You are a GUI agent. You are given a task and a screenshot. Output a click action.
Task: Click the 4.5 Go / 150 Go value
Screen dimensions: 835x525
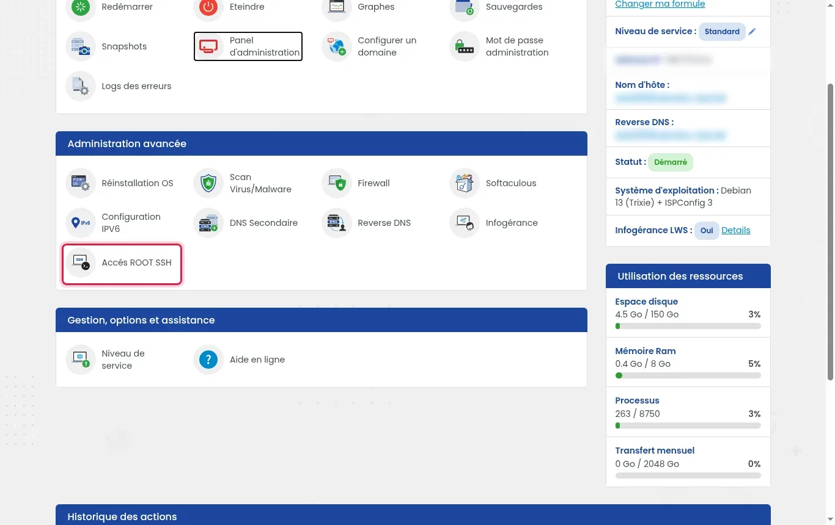pos(647,314)
